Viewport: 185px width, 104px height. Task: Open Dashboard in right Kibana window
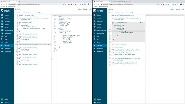click(x=100, y=21)
